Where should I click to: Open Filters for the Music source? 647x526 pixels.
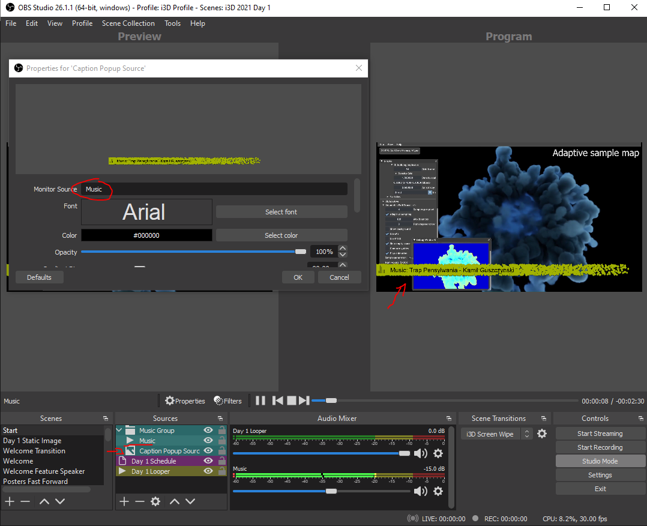point(227,401)
